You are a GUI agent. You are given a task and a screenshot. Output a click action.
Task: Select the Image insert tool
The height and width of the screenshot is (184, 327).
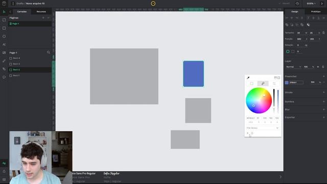[4, 53]
